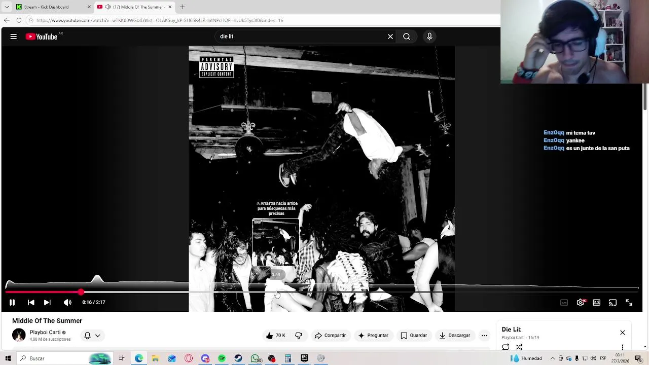
Task: Click the Compartir share button
Action: 330,336
